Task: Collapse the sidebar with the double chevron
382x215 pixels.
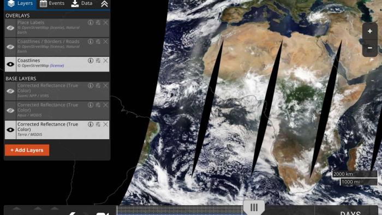Action: click(x=104, y=4)
